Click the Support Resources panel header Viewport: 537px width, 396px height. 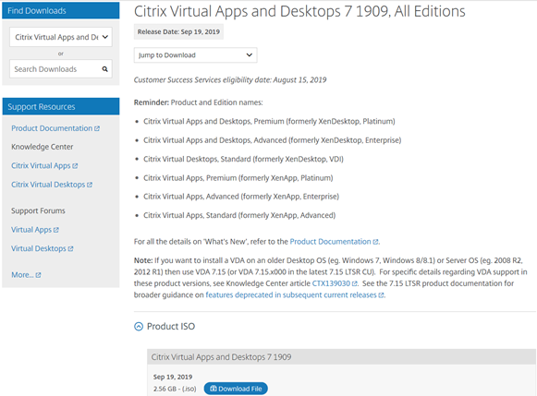point(61,107)
